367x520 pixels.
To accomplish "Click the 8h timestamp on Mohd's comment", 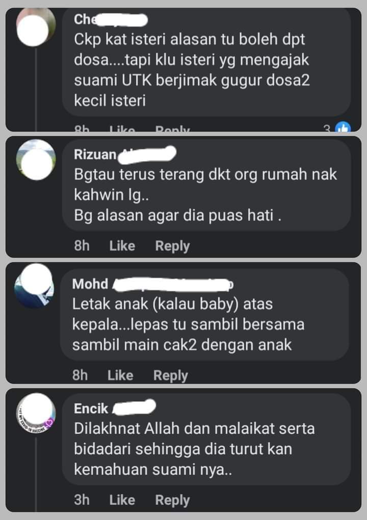I will pos(80,375).
